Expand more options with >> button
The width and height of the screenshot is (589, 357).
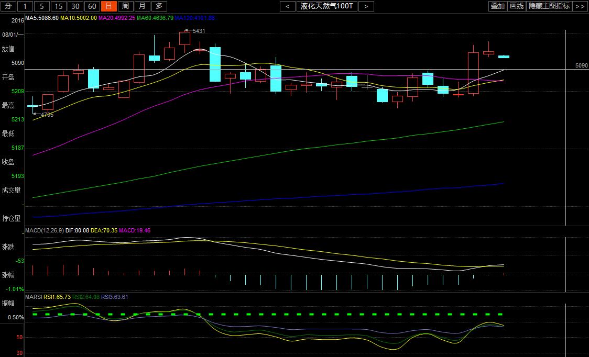click(x=580, y=6)
